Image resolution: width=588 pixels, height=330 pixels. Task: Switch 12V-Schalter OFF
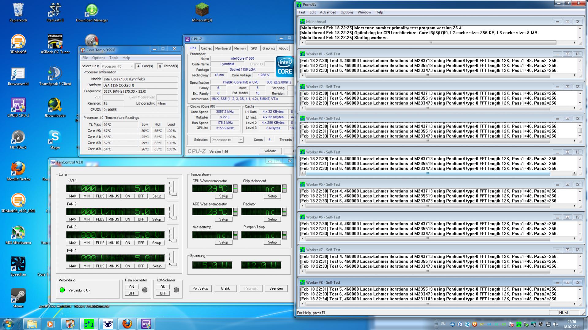[163, 293]
